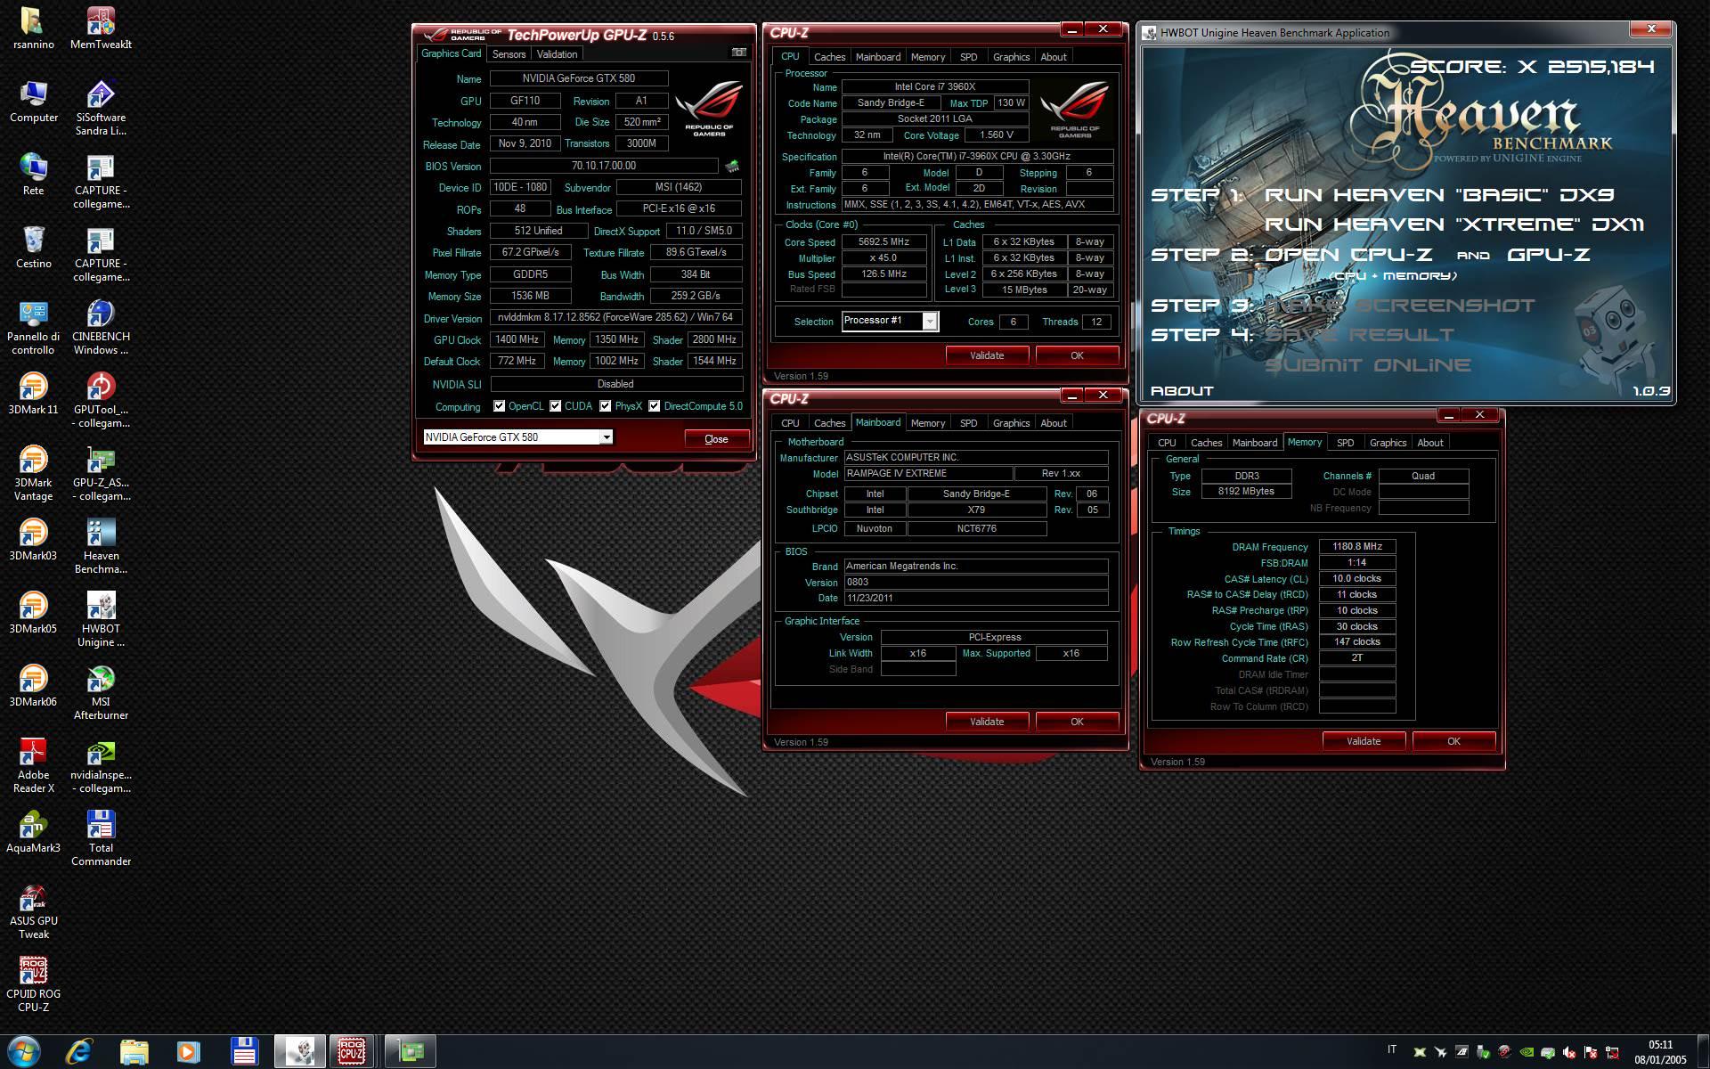Toggle the OpenCL checkbox in GPU-Z
This screenshot has width=1710, height=1069.
pyautogui.click(x=500, y=406)
